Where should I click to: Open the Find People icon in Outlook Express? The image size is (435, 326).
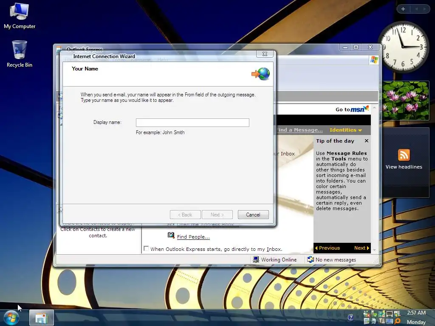click(171, 235)
